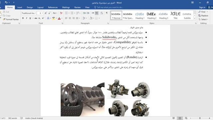Toggle Italic formatting
Screen dimensions: 213x120
coord(27,18)
